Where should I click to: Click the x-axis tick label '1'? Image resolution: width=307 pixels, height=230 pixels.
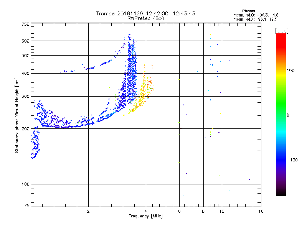[31, 211]
